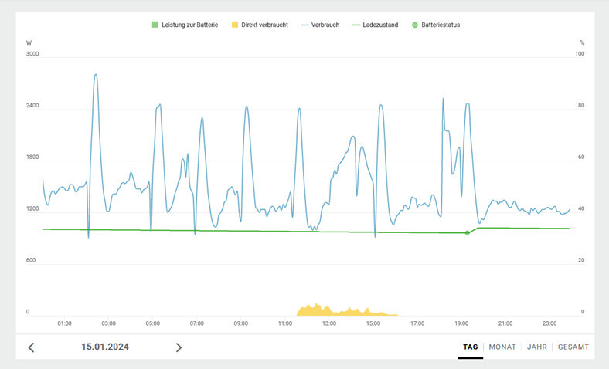This screenshot has height=369, width=609.
Task: Hide the Ladezustand series via legend text
Action: click(x=380, y=25)
